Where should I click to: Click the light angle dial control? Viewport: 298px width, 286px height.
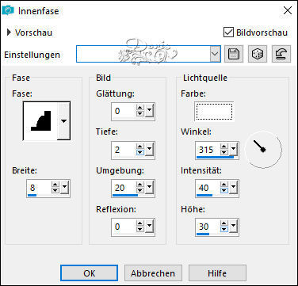263,150
